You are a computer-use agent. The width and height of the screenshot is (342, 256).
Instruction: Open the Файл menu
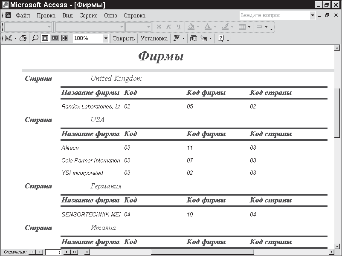[x=23, y=15]
